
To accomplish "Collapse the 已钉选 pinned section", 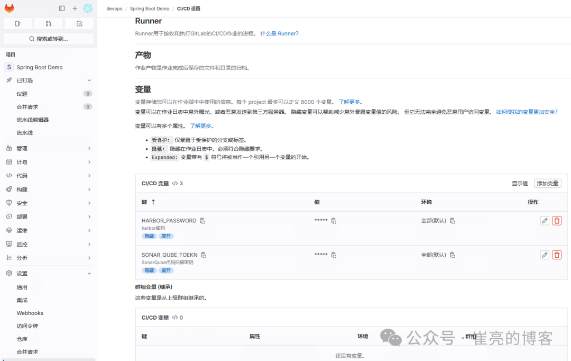I will [89, 80].
